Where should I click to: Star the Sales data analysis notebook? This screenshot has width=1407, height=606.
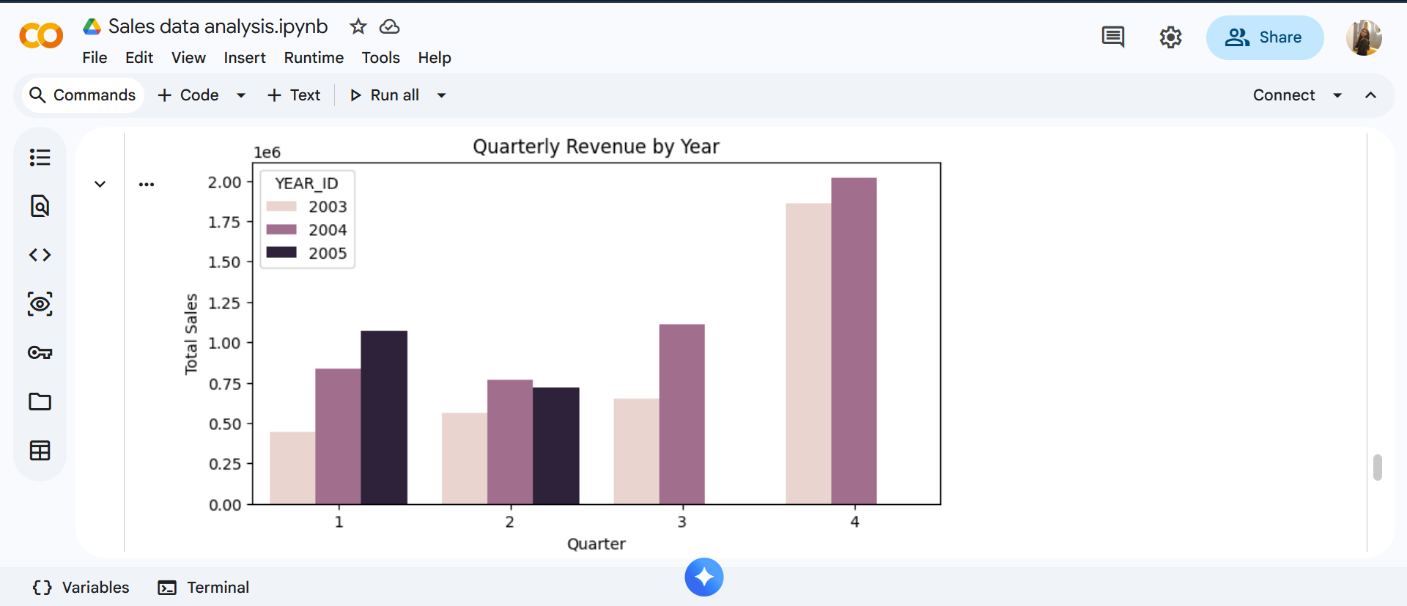(x=358, y=27)
